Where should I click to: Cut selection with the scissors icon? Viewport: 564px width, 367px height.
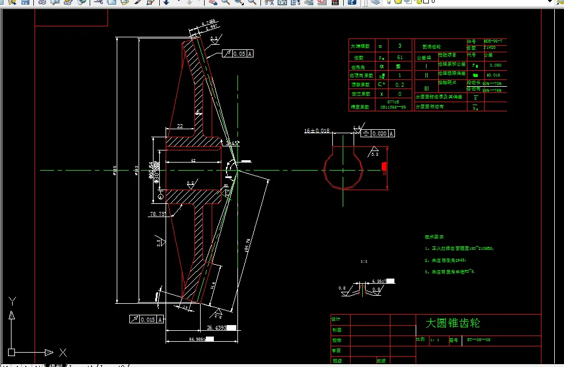[x=98, y=2]
